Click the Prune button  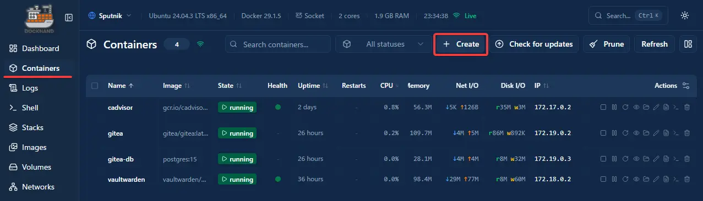point(607,44)
